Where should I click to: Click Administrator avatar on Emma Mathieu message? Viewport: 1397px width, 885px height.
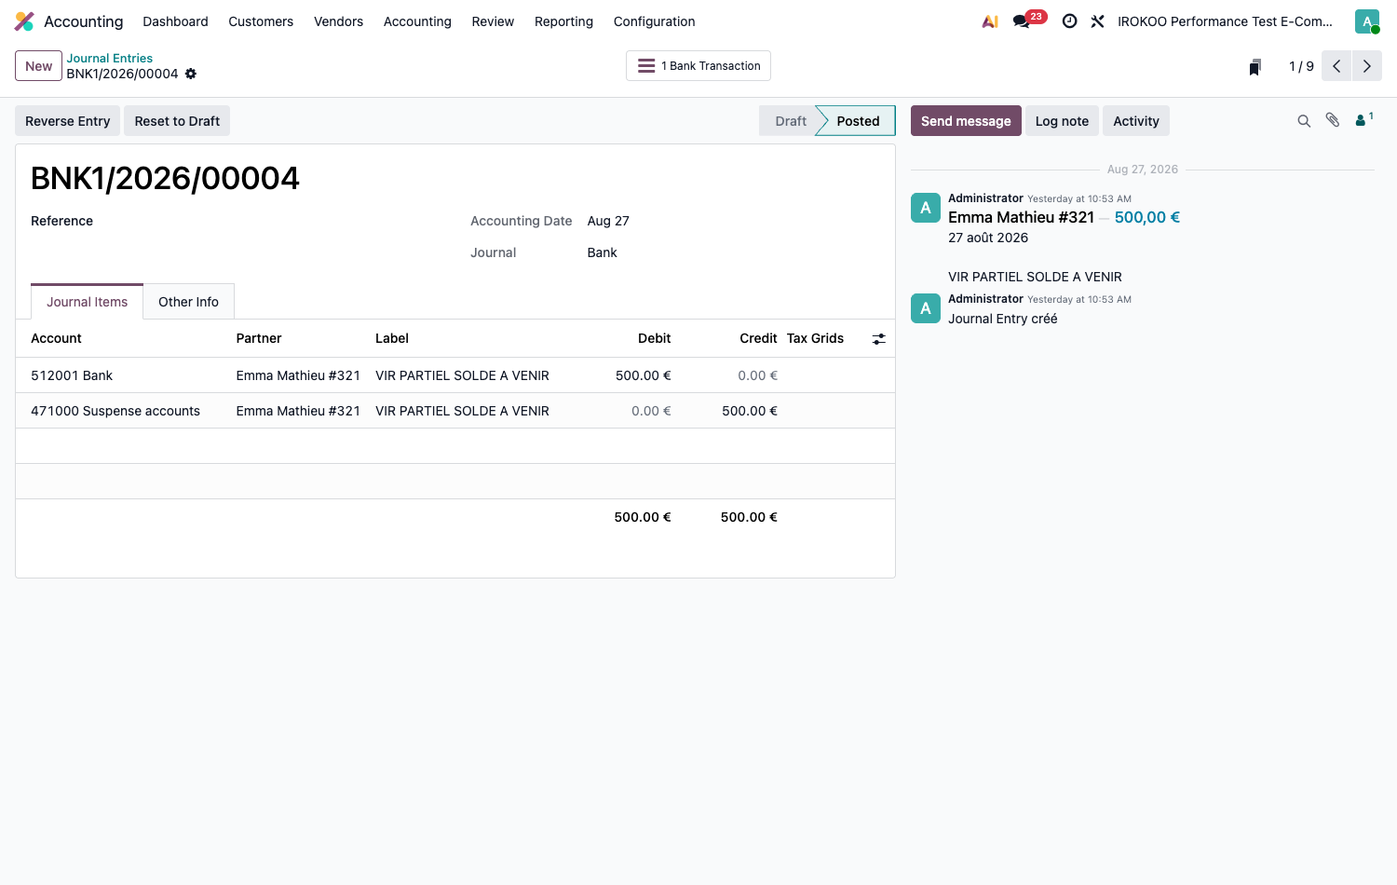click(x=926, y=208)
